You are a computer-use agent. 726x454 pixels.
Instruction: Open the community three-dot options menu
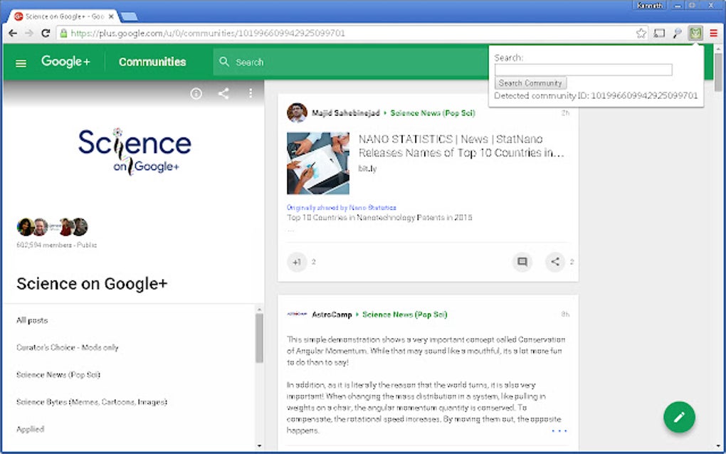(x=251, y=94)
